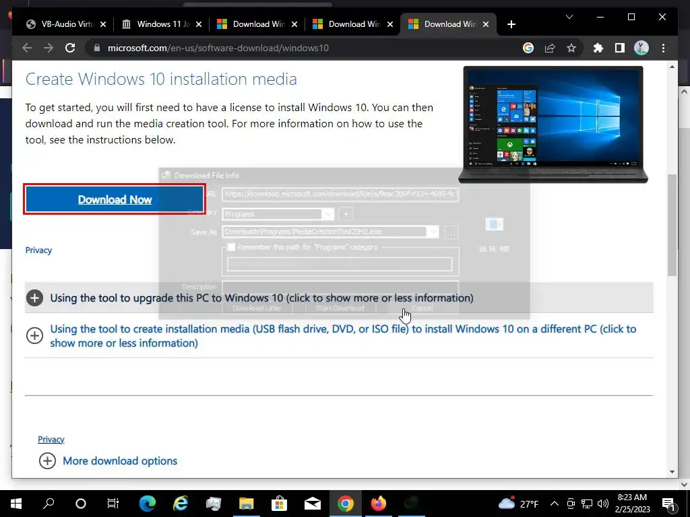Viewport: 690px width, 517px height.
Task: Toggle 'Remember this path' checkbox
Action: pyautogui.click(x=231, y=247)
